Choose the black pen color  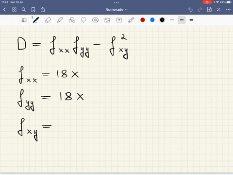click(162, 20)
